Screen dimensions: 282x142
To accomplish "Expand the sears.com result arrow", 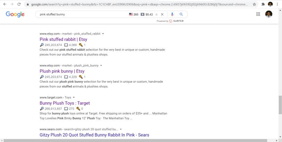I will point(121,129).
